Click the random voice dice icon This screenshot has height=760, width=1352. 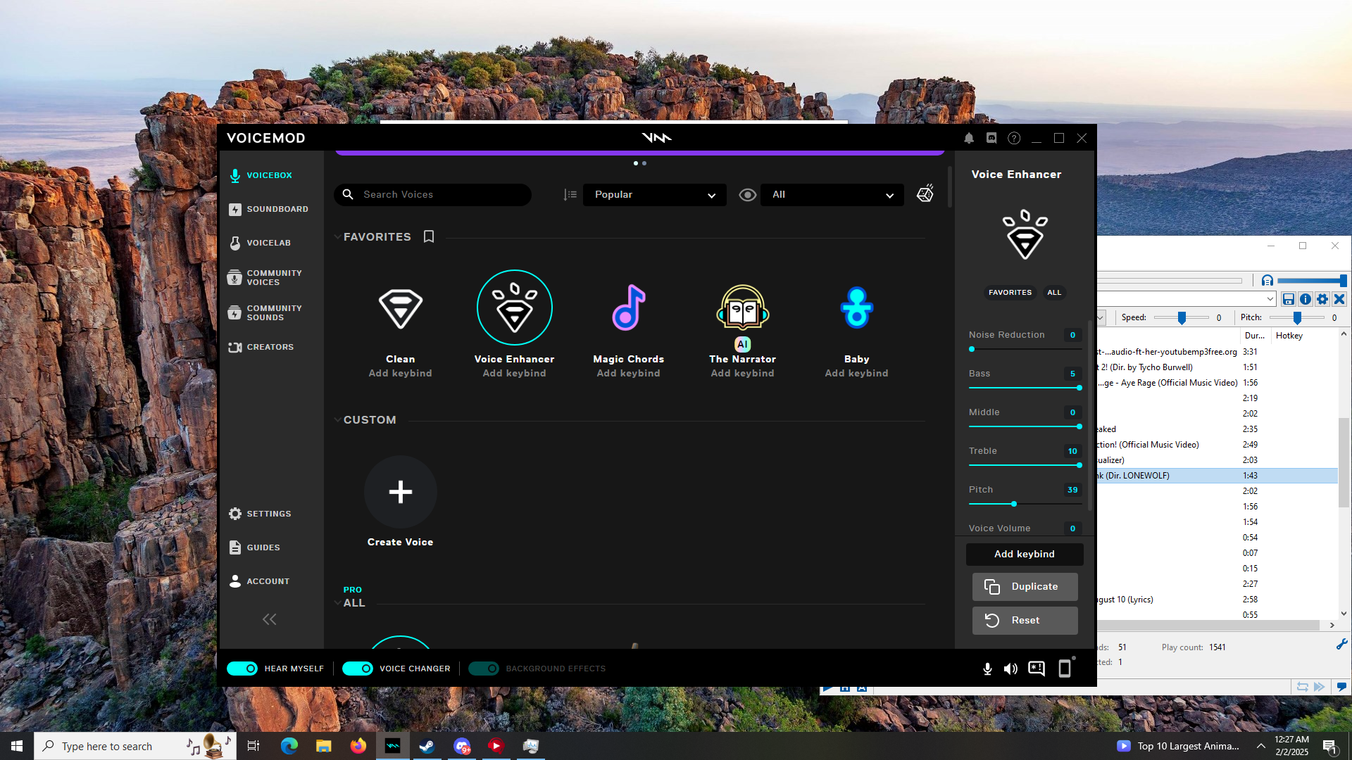click(925, 194)
